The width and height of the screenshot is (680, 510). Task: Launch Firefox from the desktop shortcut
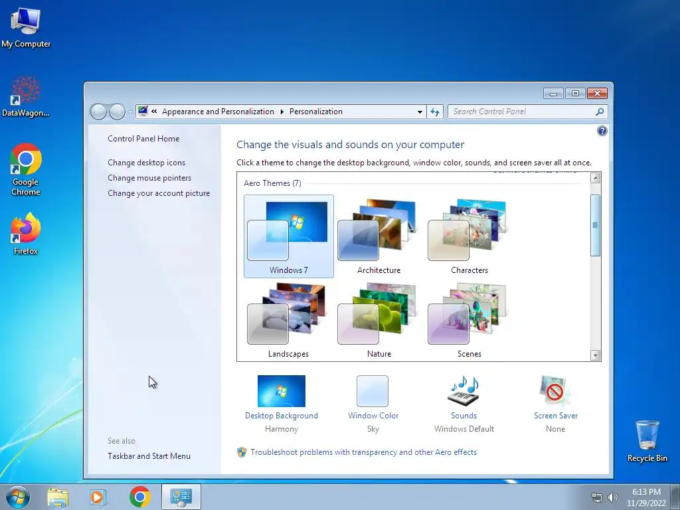tap(26, 233)
